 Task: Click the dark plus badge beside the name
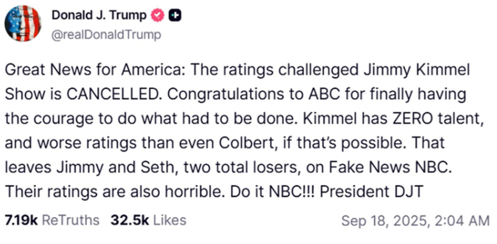click(174, 16)
